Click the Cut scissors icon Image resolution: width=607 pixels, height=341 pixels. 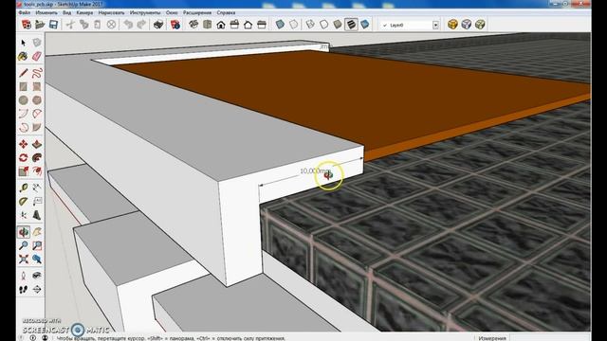pyautogui.click(x=70, y=25)
